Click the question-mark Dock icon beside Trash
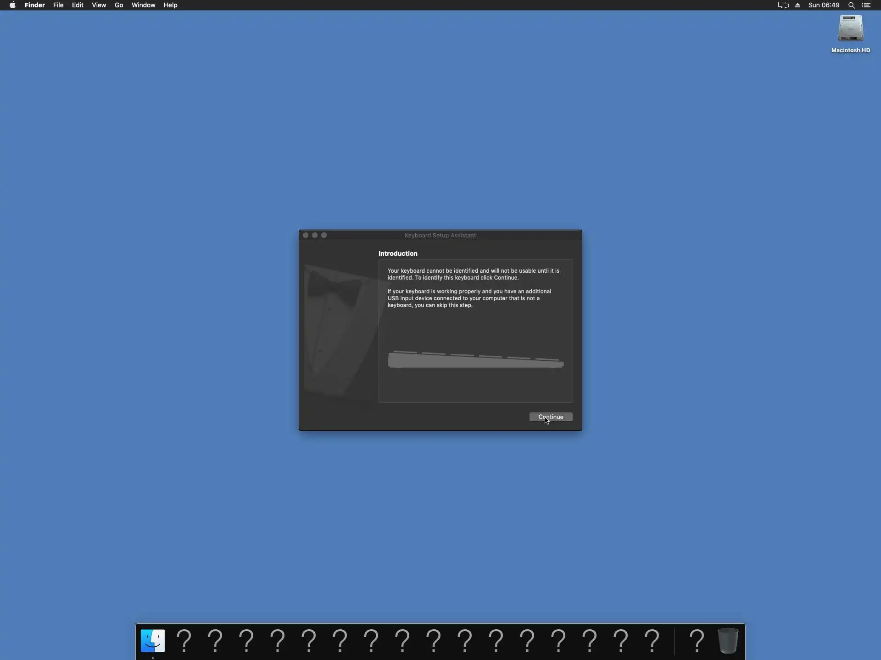Image resolution: width=881 pixels, height=660 pixels. click(697, 640)
